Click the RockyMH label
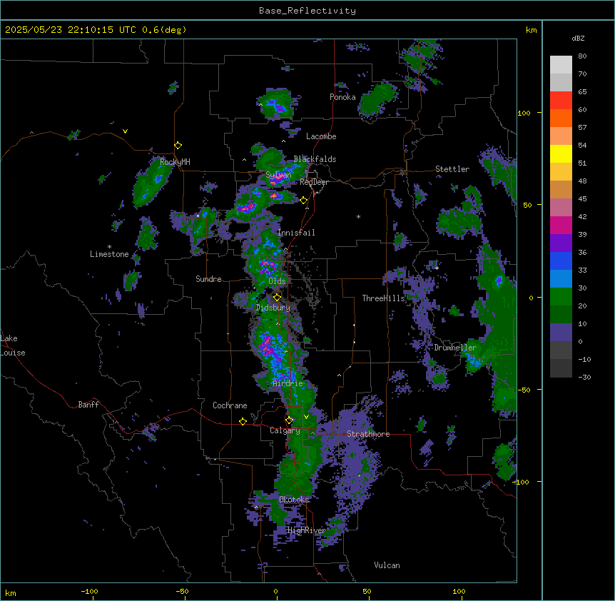This screenshot has height=601, width=615. [x=175, y=162]
